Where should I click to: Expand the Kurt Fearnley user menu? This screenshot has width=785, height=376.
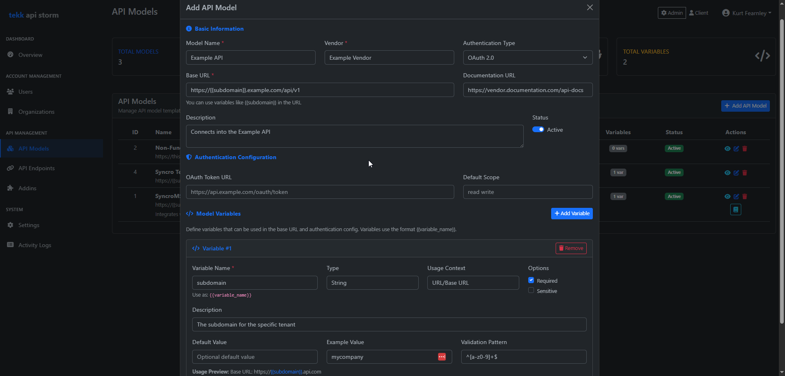click(x=747, y=13)
